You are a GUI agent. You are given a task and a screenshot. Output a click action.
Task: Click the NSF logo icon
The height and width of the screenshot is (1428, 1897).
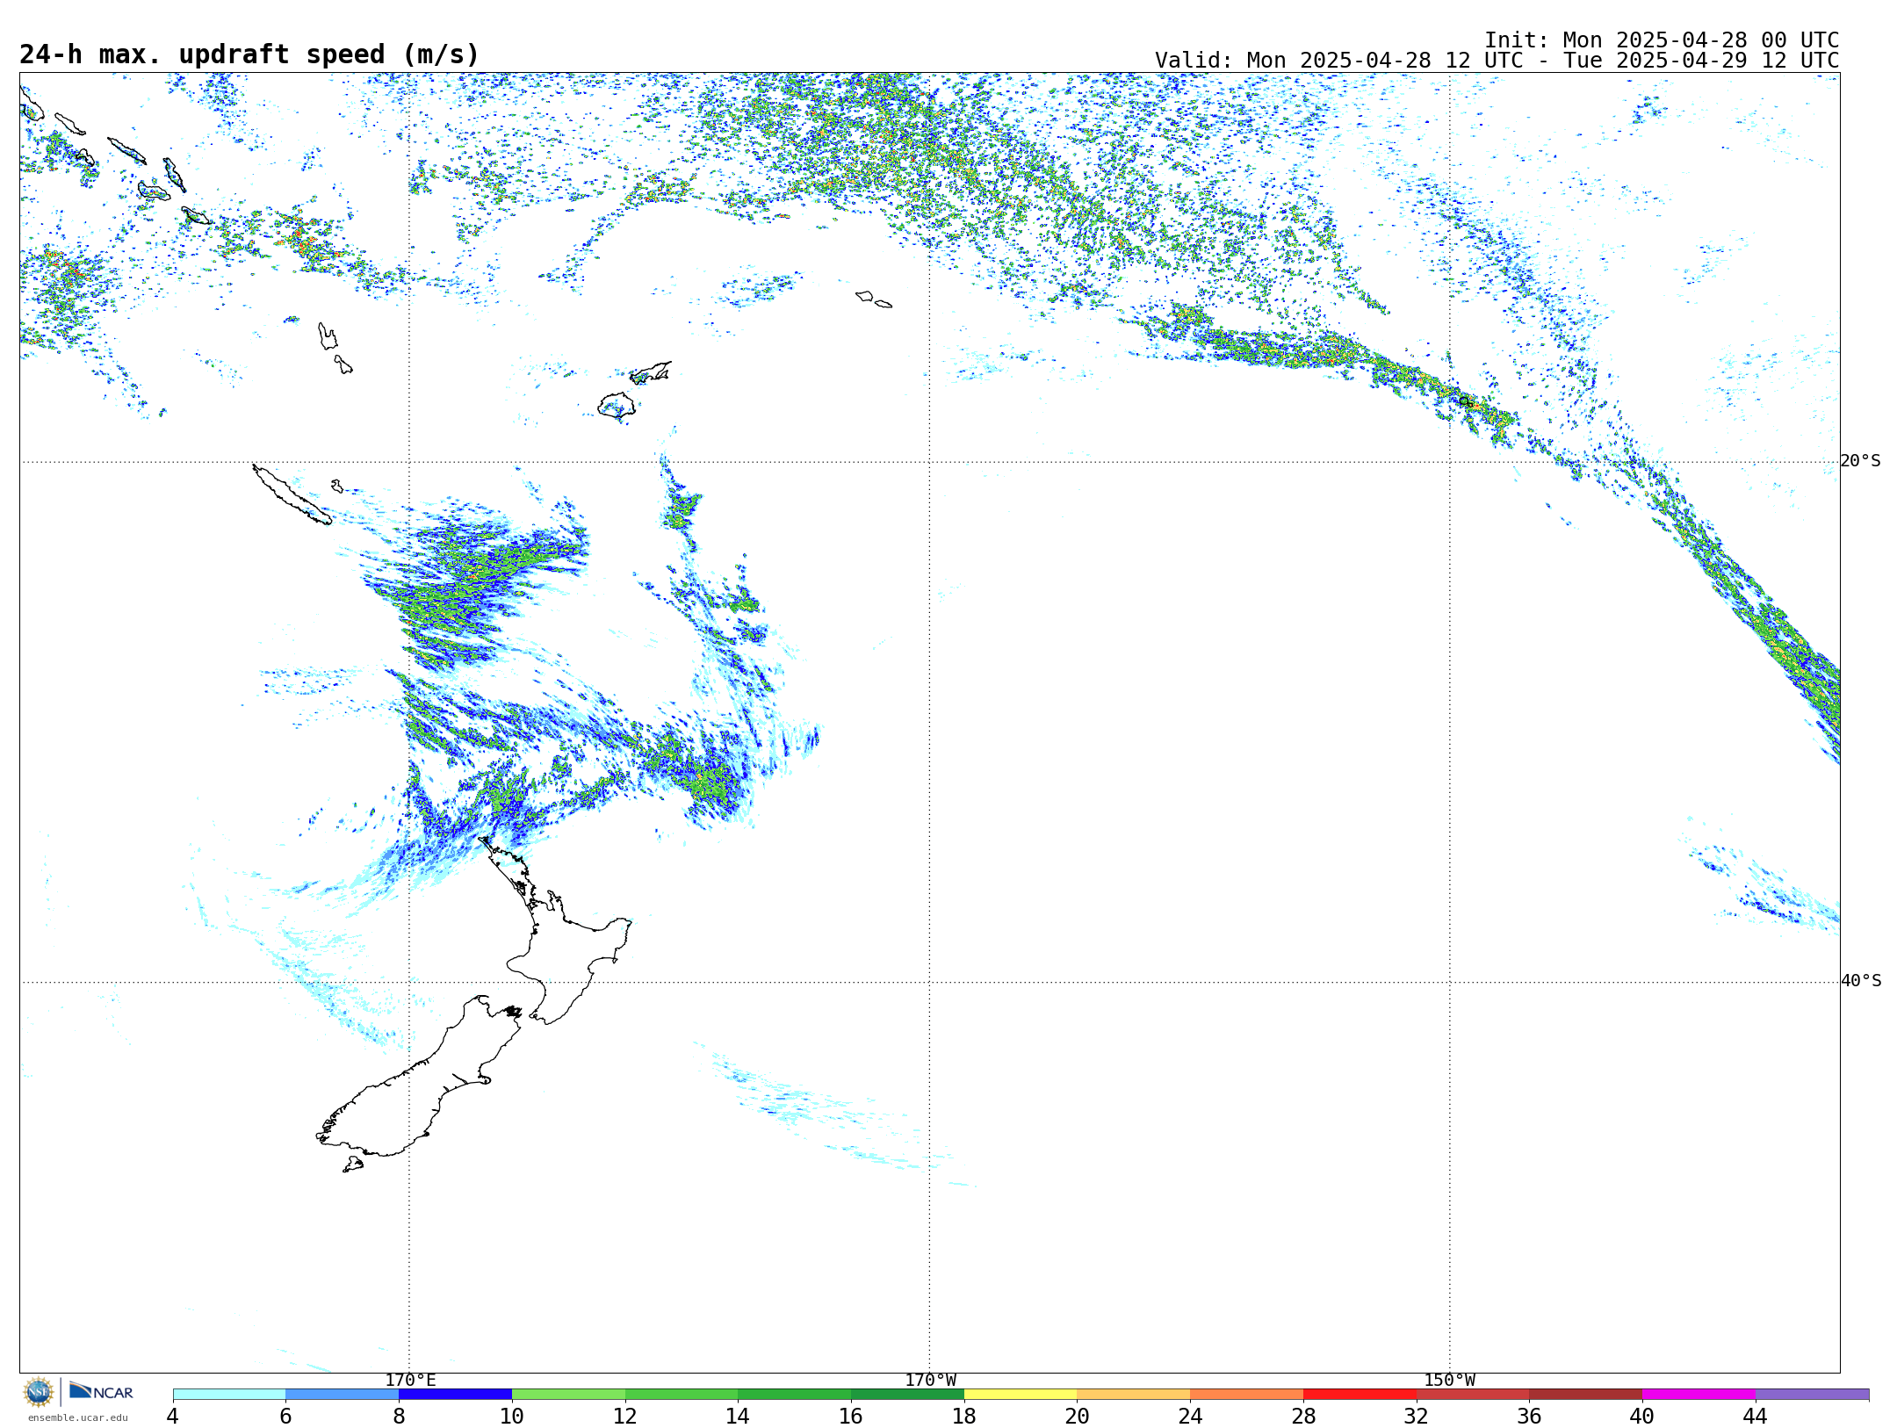(39, 1392)
